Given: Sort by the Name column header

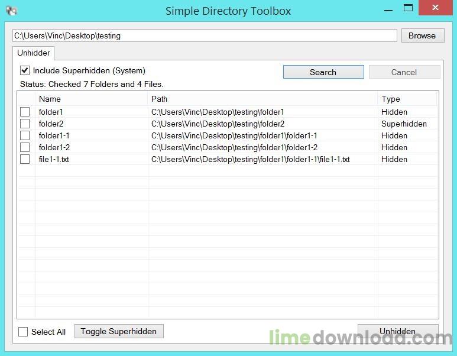Looking at the screenshot, I should (92, 99).
